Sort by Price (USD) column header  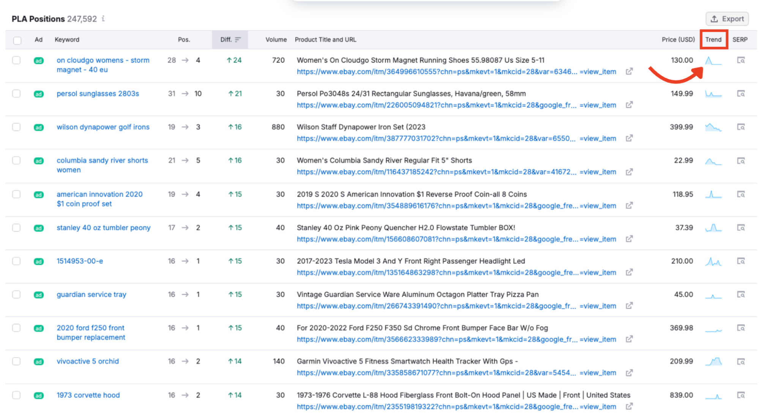678,40
